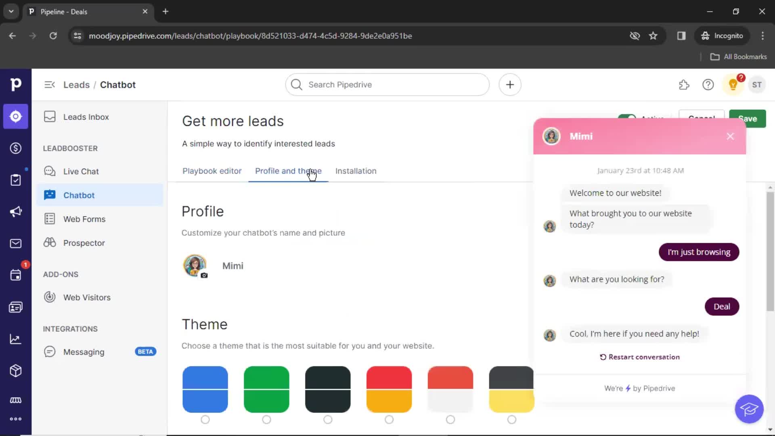This screenshot has height=436, width=775.
Task: Select the red and orange theme radio
Action: coord(389,420)
